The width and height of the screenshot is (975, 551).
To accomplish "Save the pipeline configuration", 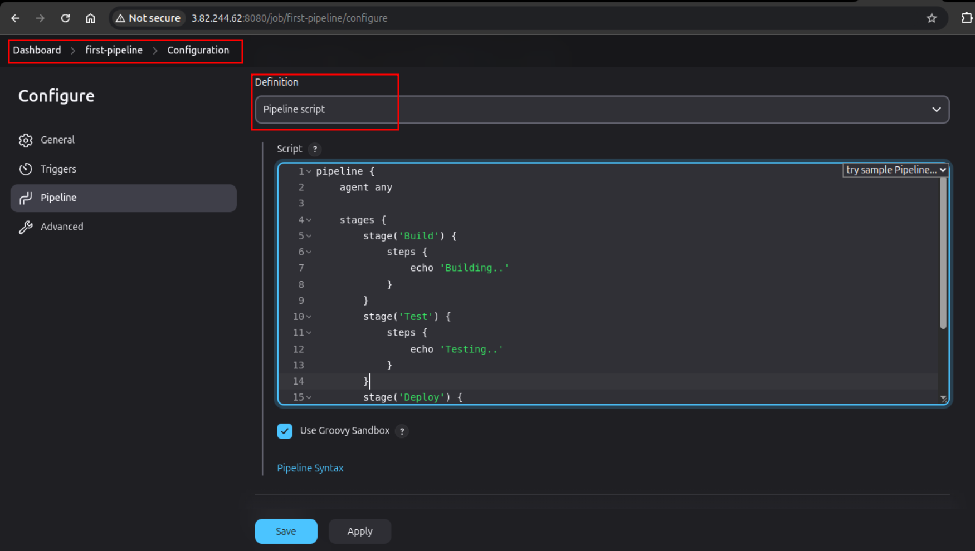I will tap(286, 532).
